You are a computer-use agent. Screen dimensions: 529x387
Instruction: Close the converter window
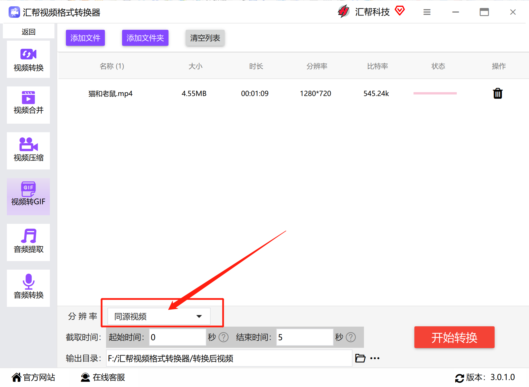513,12
